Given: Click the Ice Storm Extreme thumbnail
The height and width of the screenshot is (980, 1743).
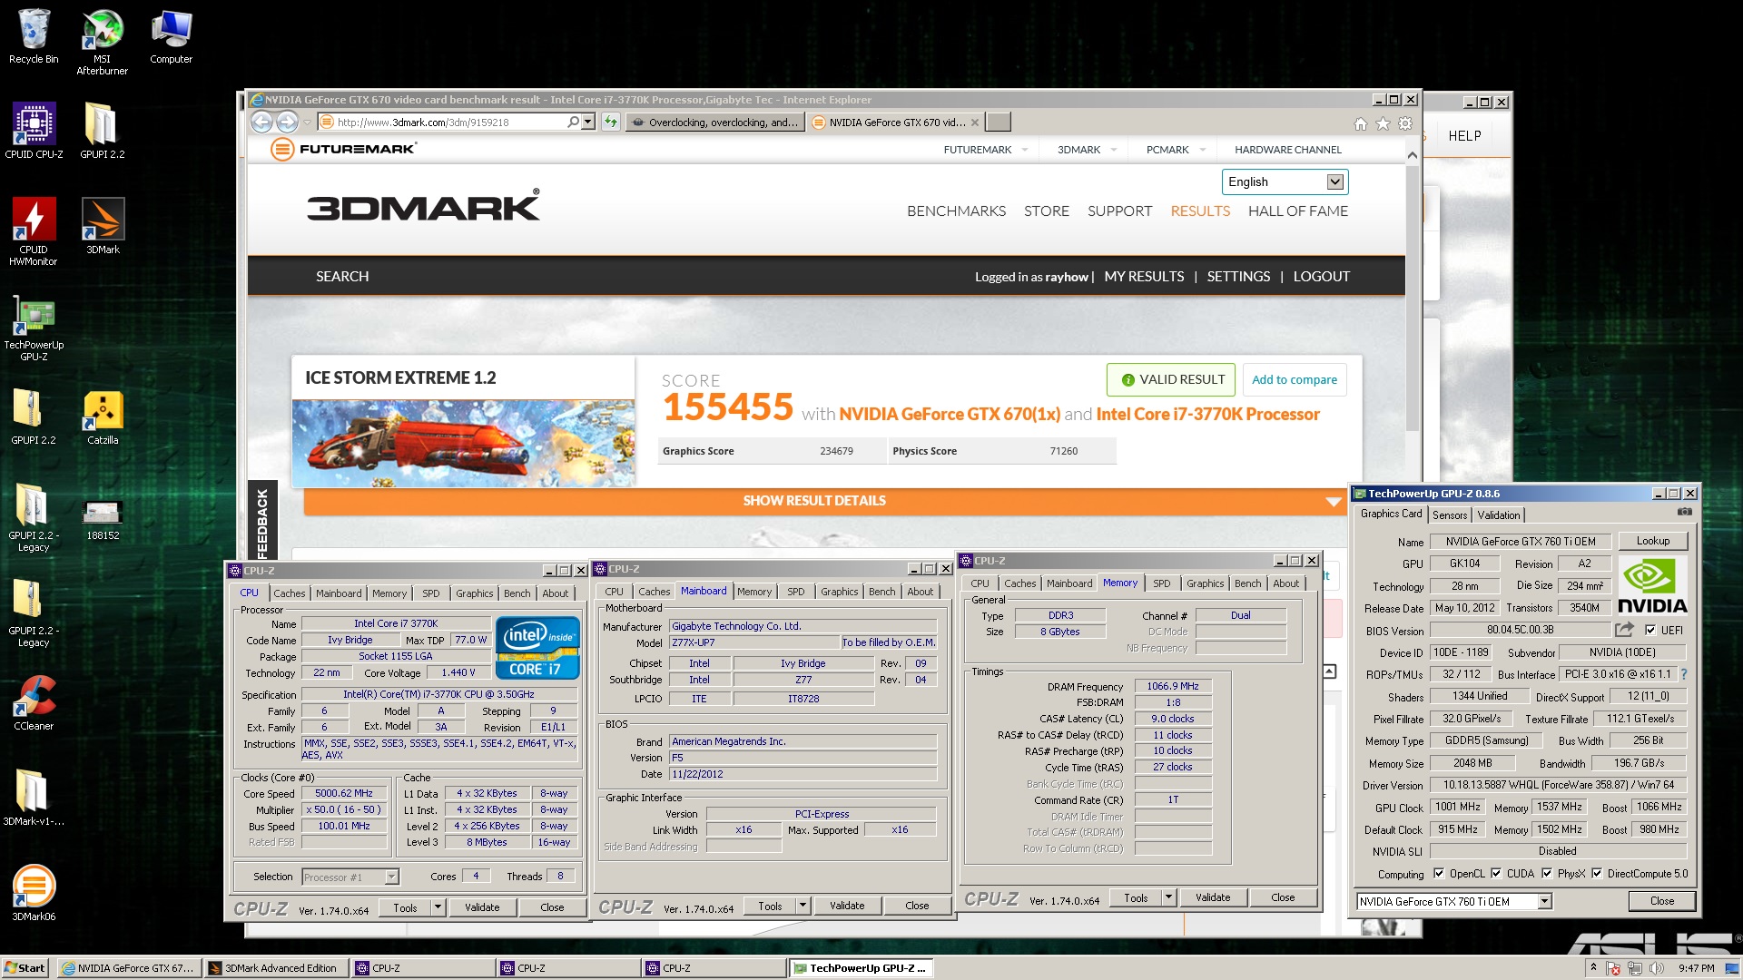Looking at the screenshot, I should tap(463, 444).
